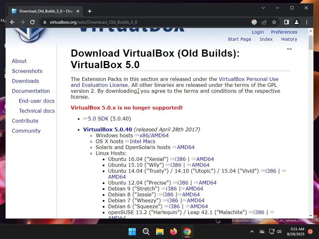Open the Chrome profile avatar
319x239 pixels.
(297, 22)
